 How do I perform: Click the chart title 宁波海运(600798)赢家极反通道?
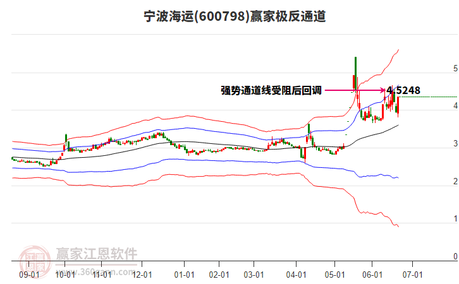tap(235, 16)
